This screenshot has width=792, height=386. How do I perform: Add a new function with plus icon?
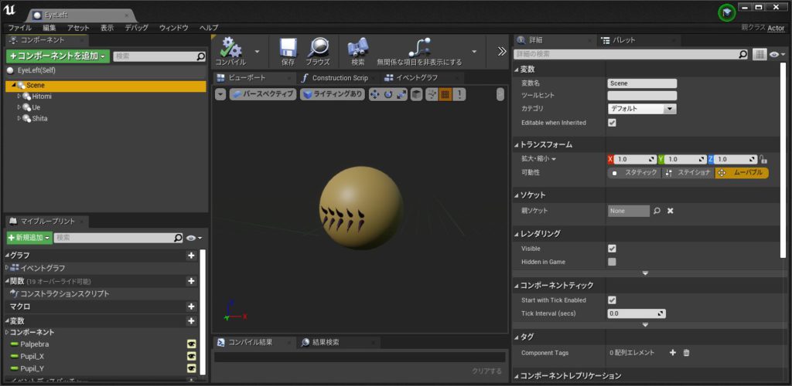click(x=192, y=281)
